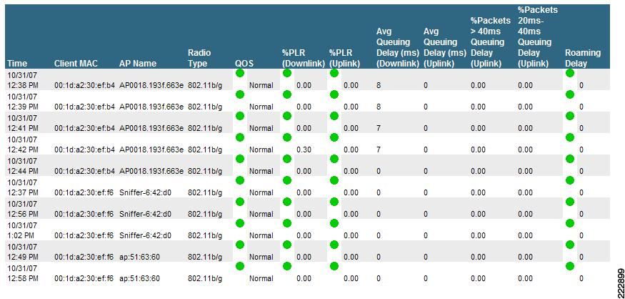625x299 pixels.
Task: Click the Client MAC column header
Action: pyautogui.click(x=76, y=64)
